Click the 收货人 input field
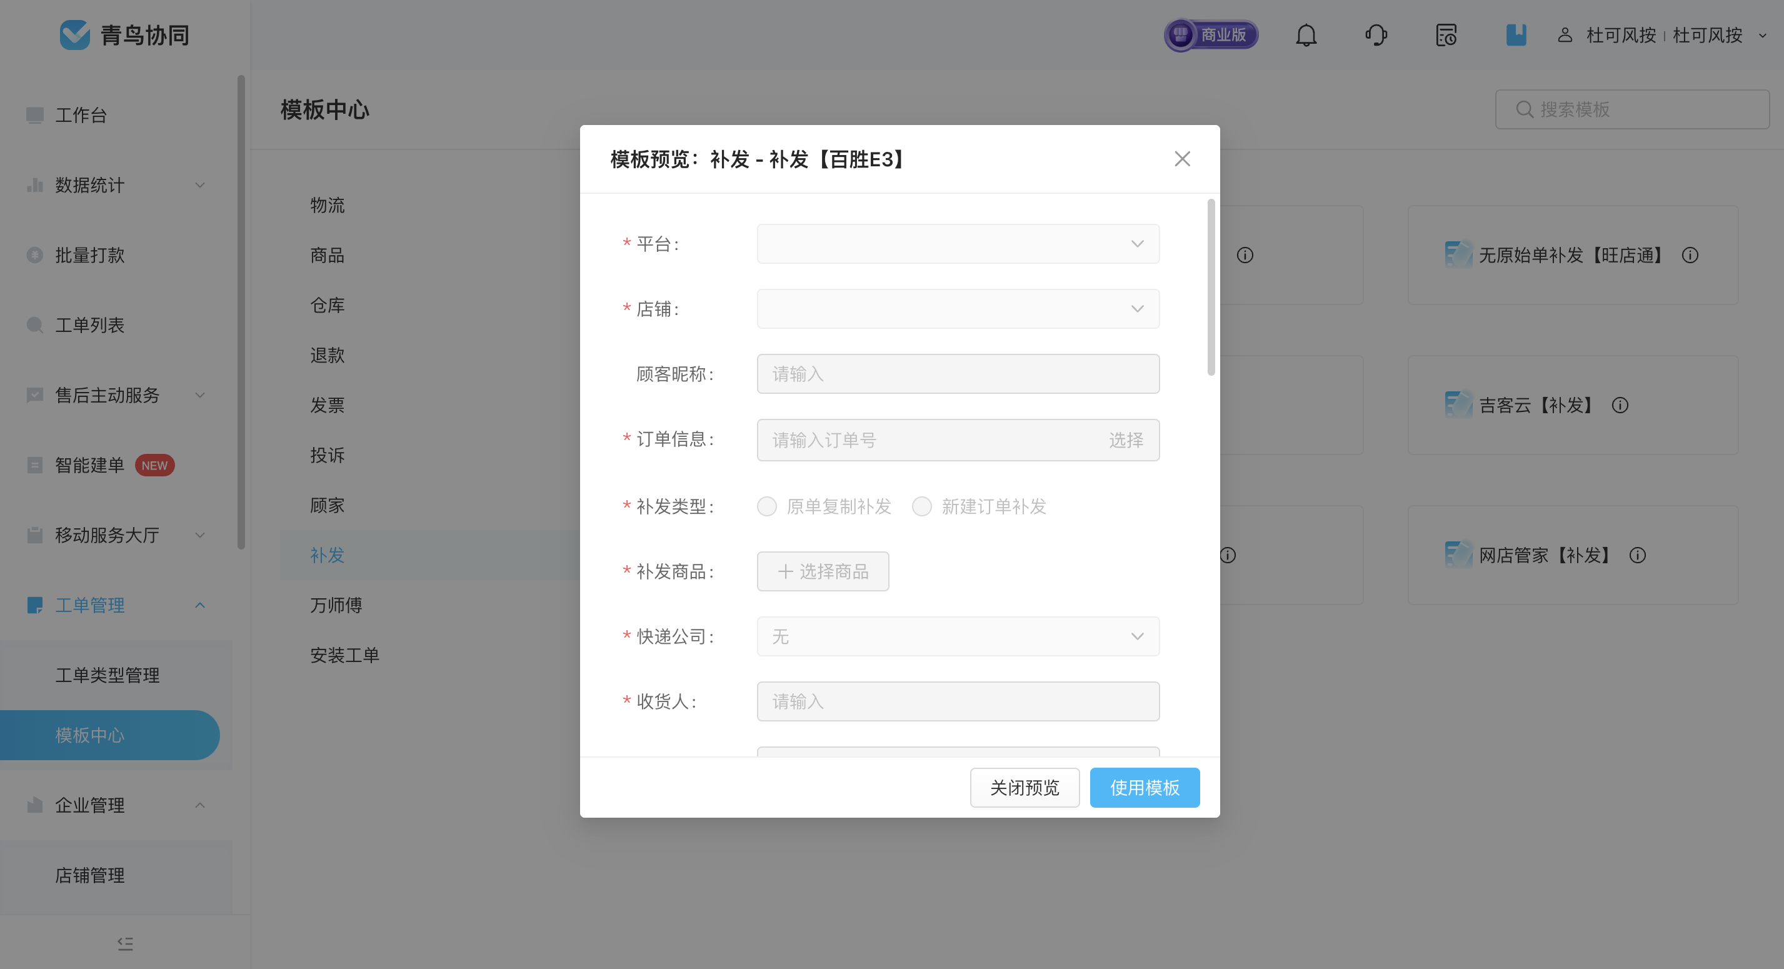Screen dimensions: 1784x969 (x=958, y=701)
